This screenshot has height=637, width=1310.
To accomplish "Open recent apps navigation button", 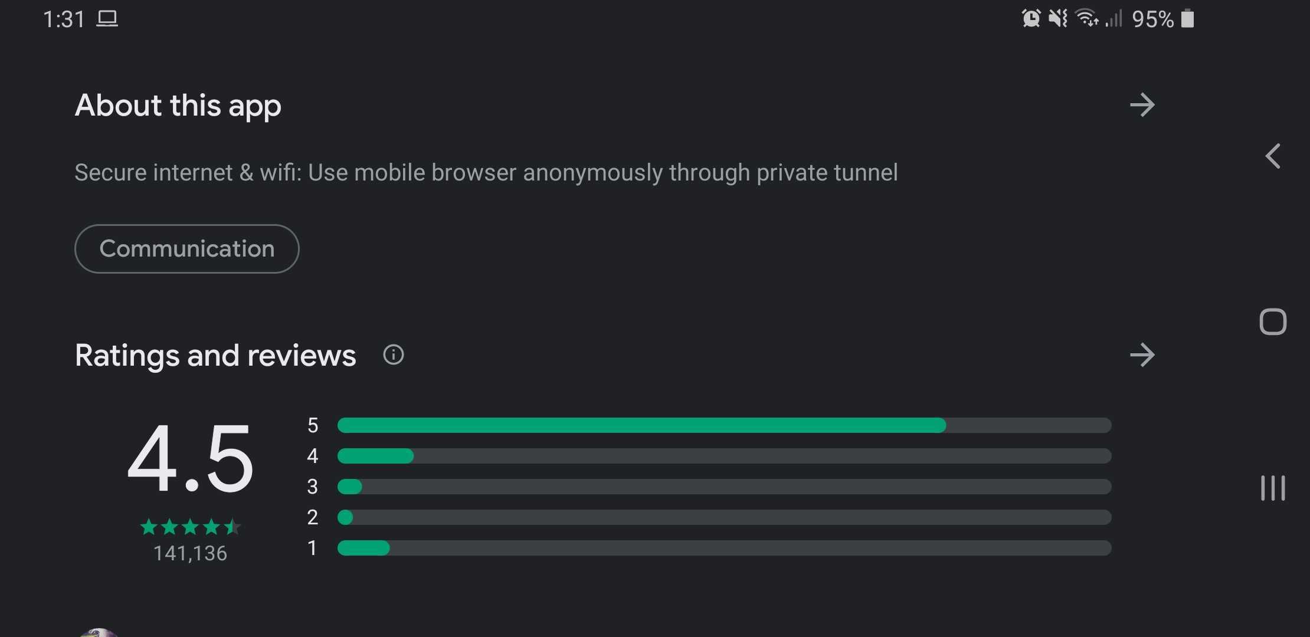I will (x=1273, y=488).
